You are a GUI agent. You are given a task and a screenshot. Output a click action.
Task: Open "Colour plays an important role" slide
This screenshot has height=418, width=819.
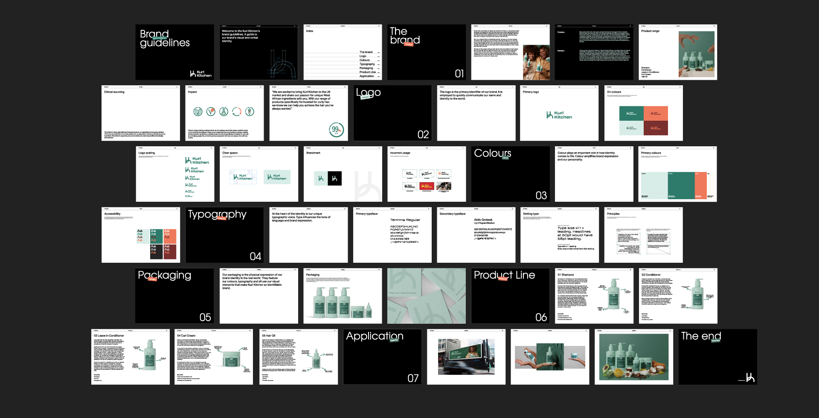click(x=594, y=174)
